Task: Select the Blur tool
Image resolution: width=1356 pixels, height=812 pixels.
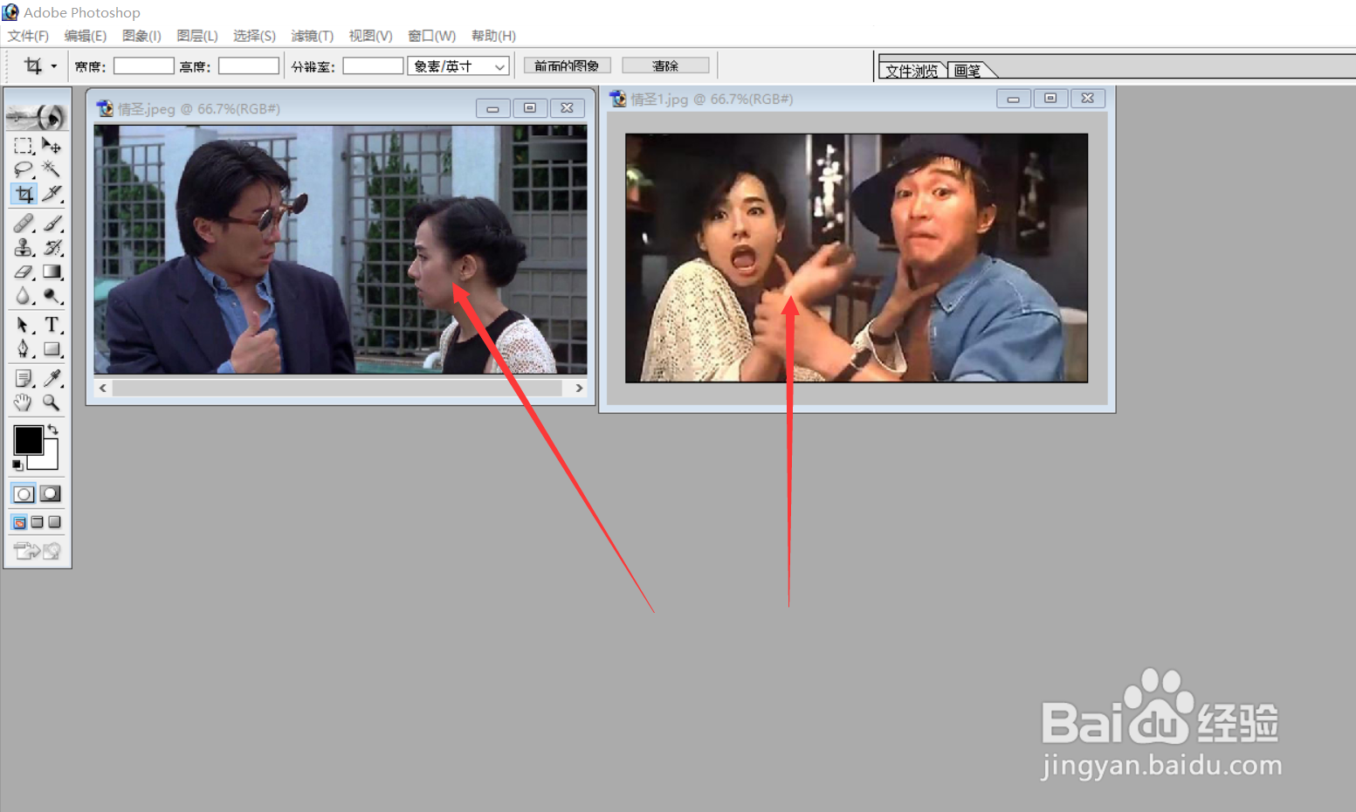Action: [x=24, y=297]
